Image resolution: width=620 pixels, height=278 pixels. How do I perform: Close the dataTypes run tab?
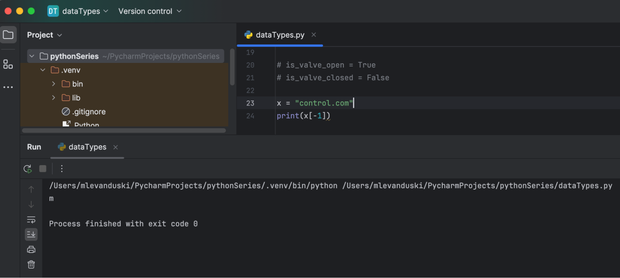click(115, 147)
